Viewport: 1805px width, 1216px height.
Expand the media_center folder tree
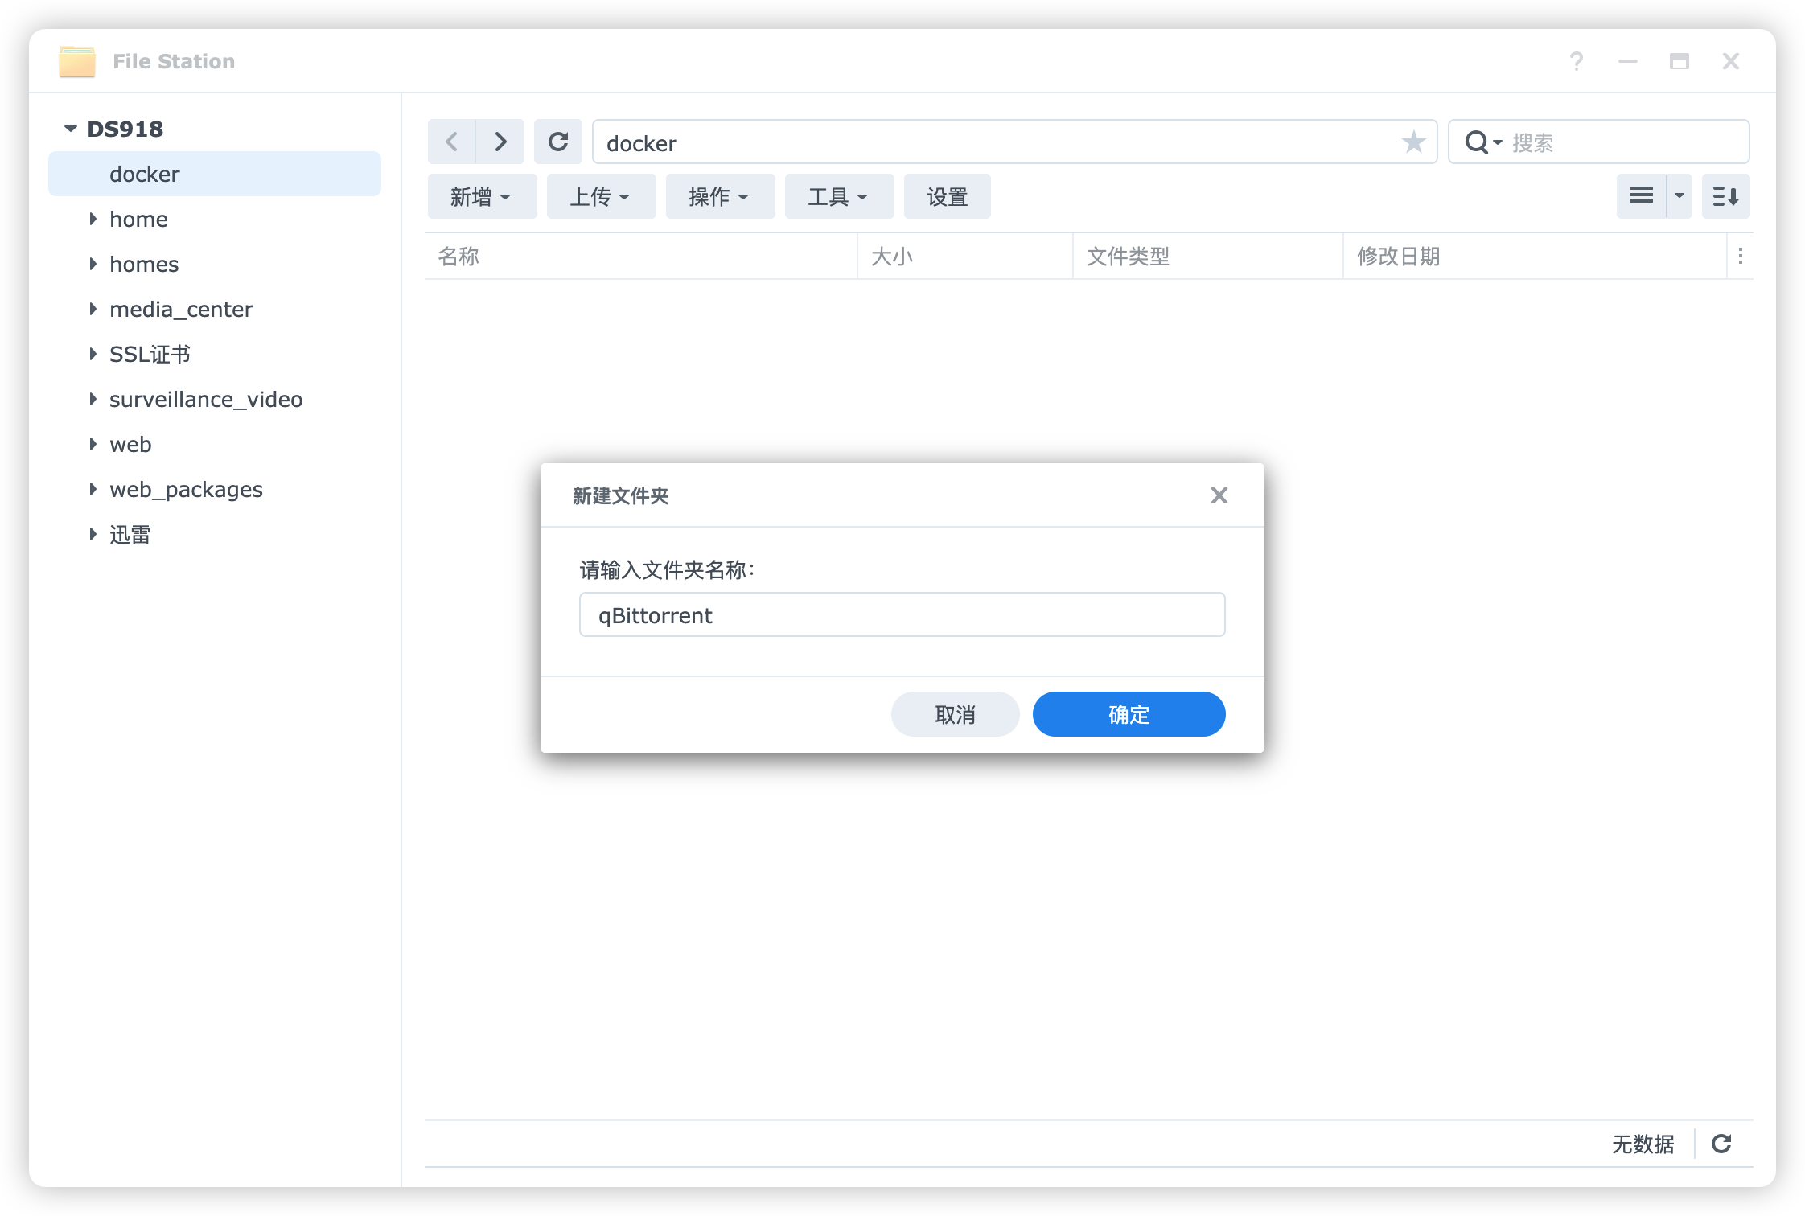point(93,309)
